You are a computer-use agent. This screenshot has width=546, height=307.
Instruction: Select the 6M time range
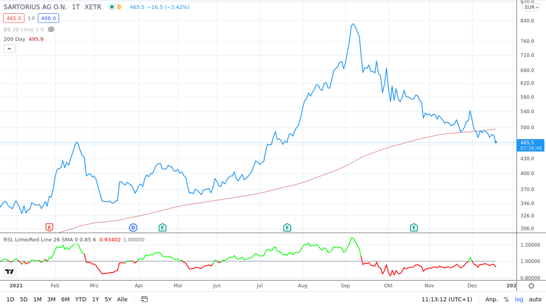click(65, 299)
